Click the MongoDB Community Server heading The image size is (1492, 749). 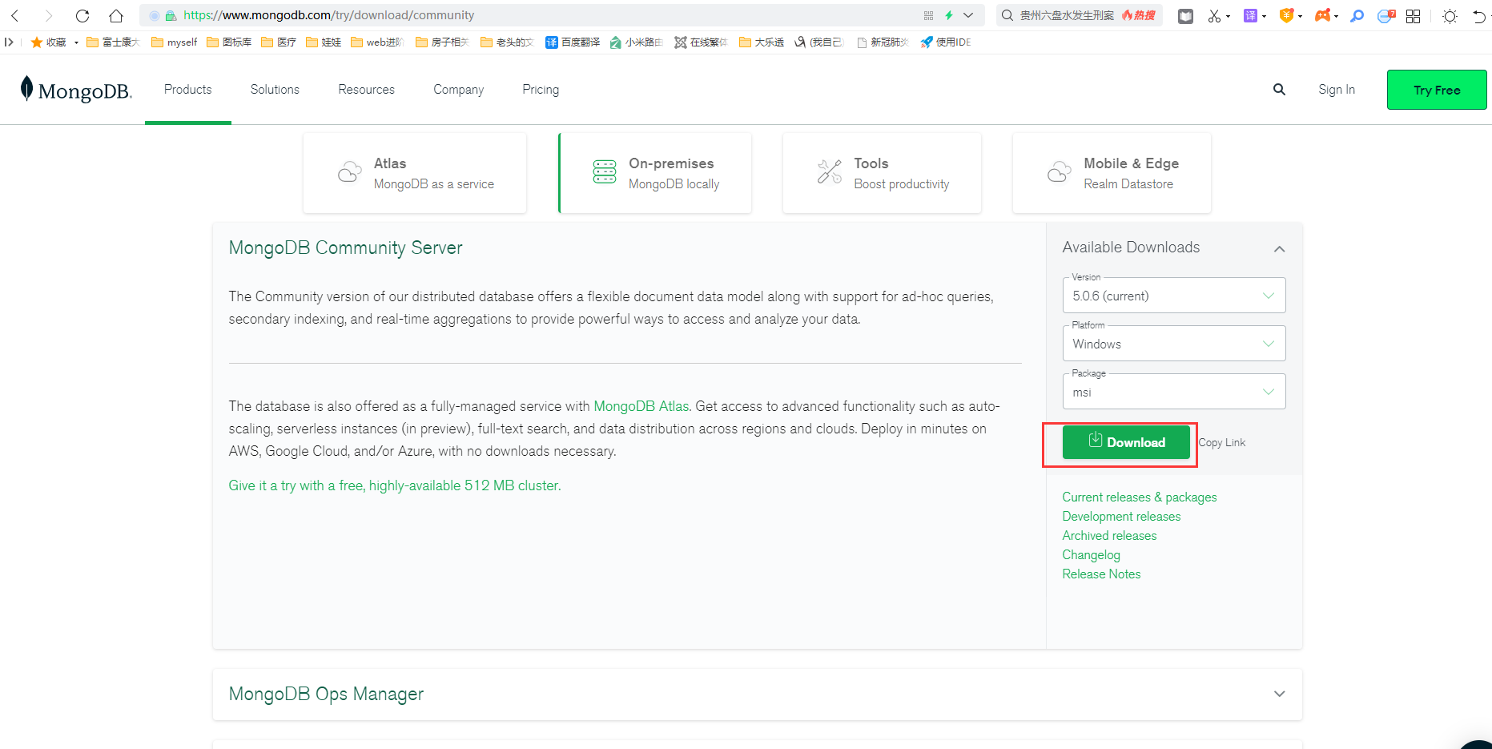click(346, 248)
